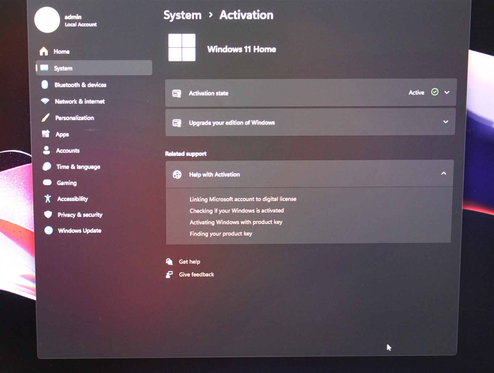Expand the Activation state chevron

(447, 92)
